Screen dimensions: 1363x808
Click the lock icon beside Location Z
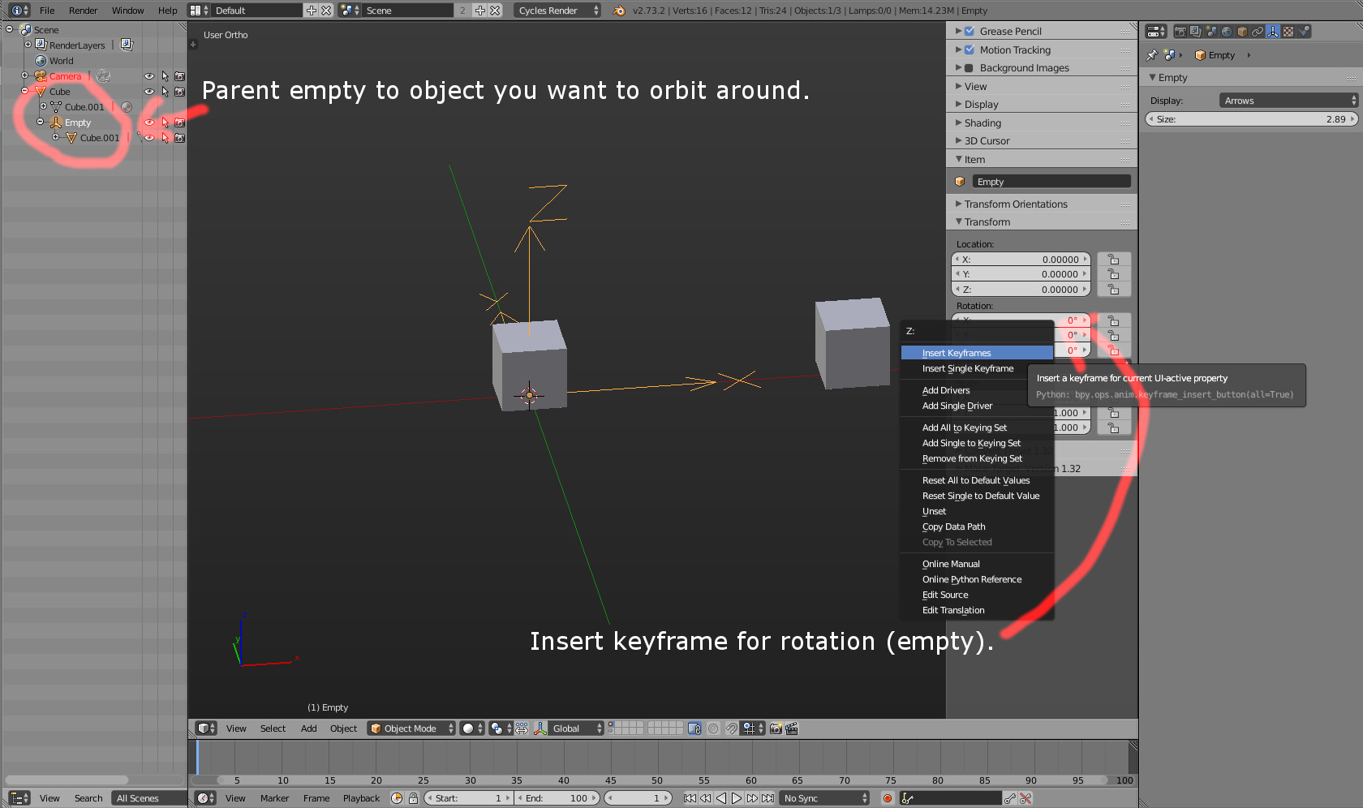tap(1114, 290)
